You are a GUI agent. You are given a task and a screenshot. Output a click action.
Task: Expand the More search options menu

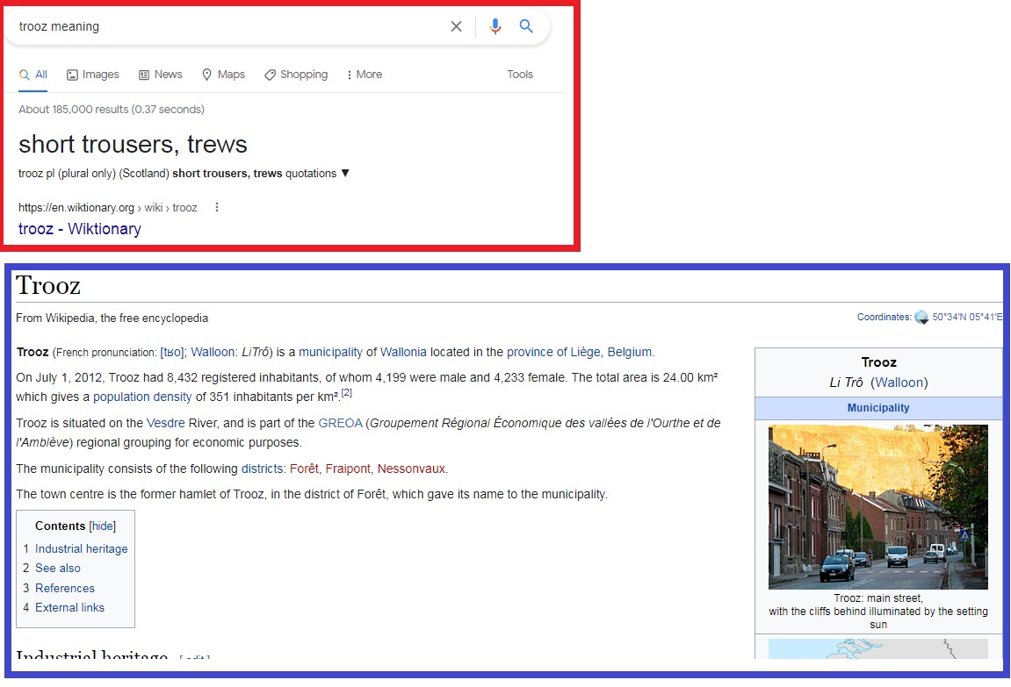[x=365, y=75]
